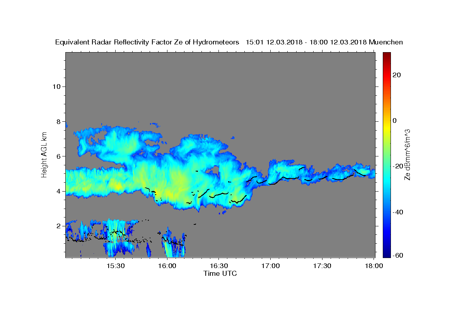Click the '17:30' time tick label

point(322,266)
